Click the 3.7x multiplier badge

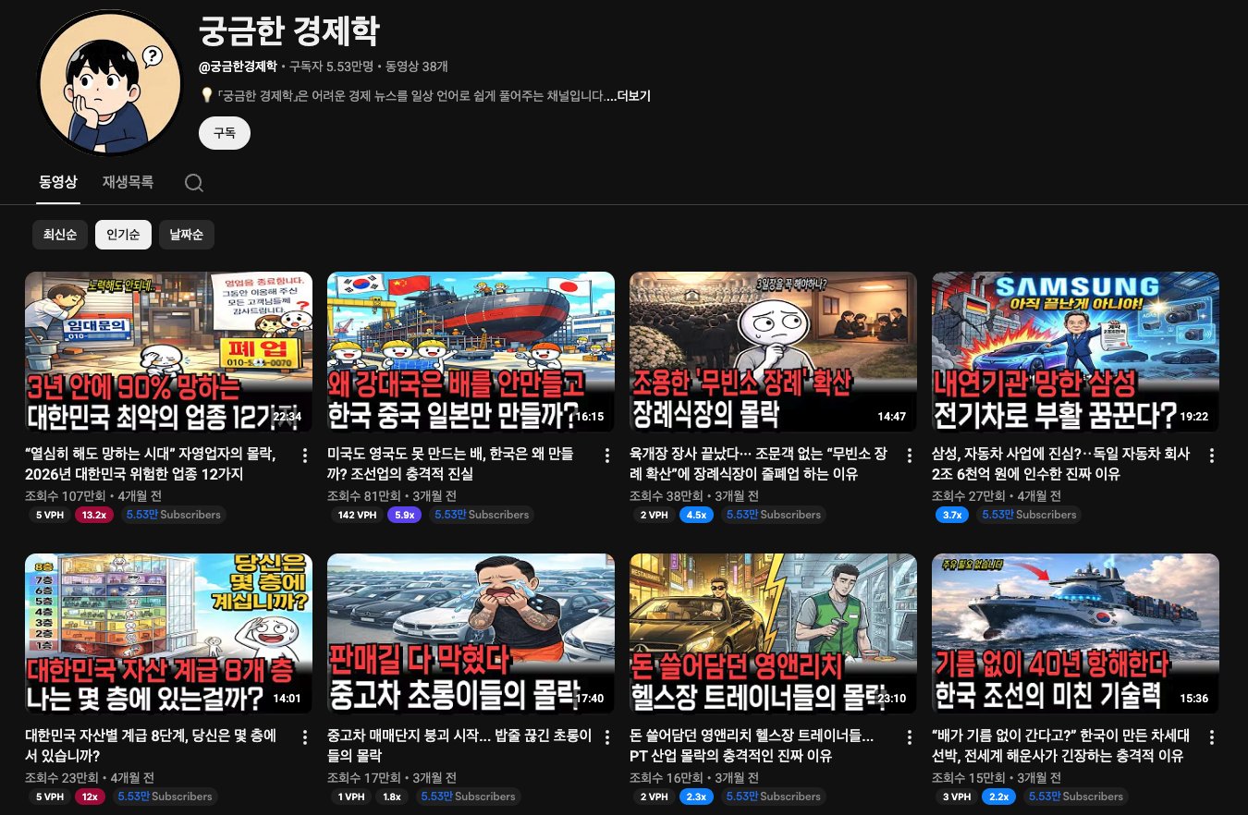(x=952, y=515)
